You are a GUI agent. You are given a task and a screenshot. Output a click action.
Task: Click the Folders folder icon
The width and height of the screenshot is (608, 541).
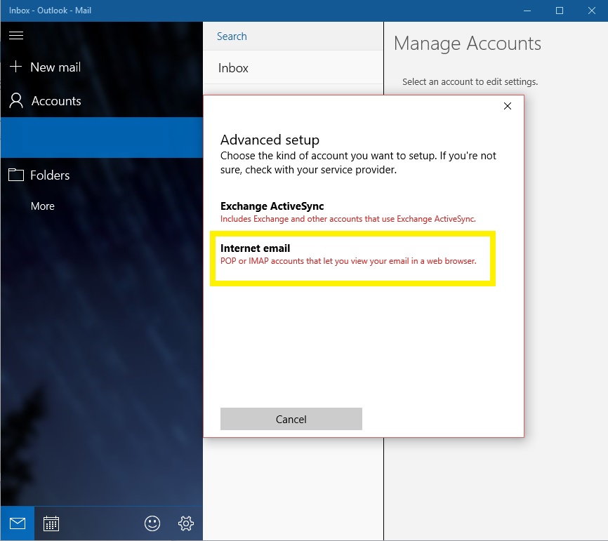point(16,175)
